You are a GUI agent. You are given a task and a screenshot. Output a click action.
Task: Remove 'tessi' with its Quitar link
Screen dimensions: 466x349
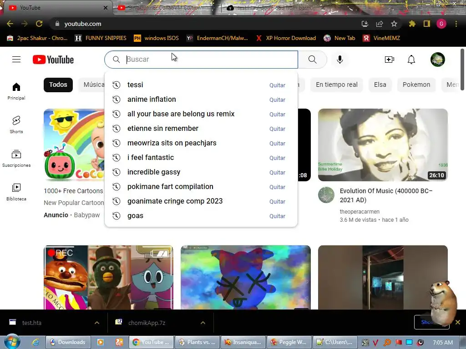pyautogui.click(x=277, y=85)
